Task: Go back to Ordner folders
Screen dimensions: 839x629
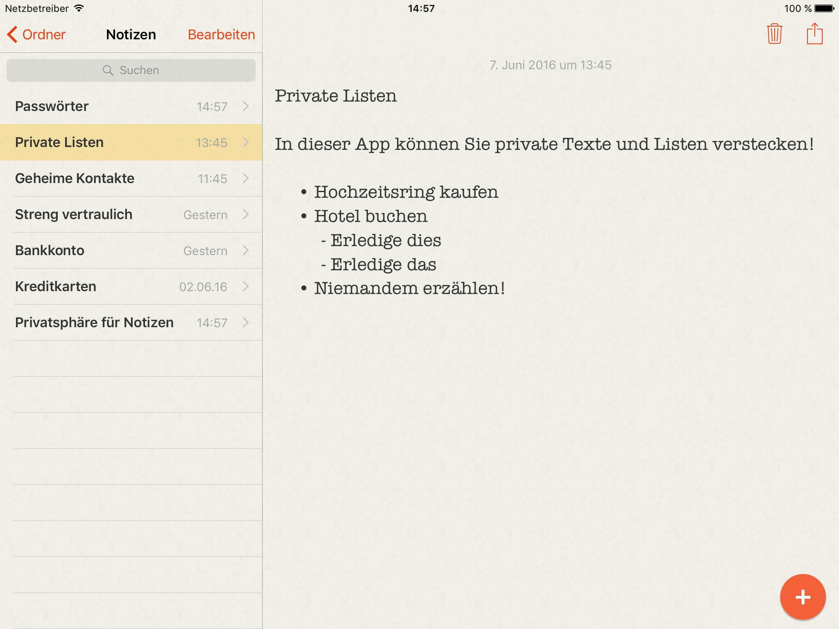Action: coord(43,34)
